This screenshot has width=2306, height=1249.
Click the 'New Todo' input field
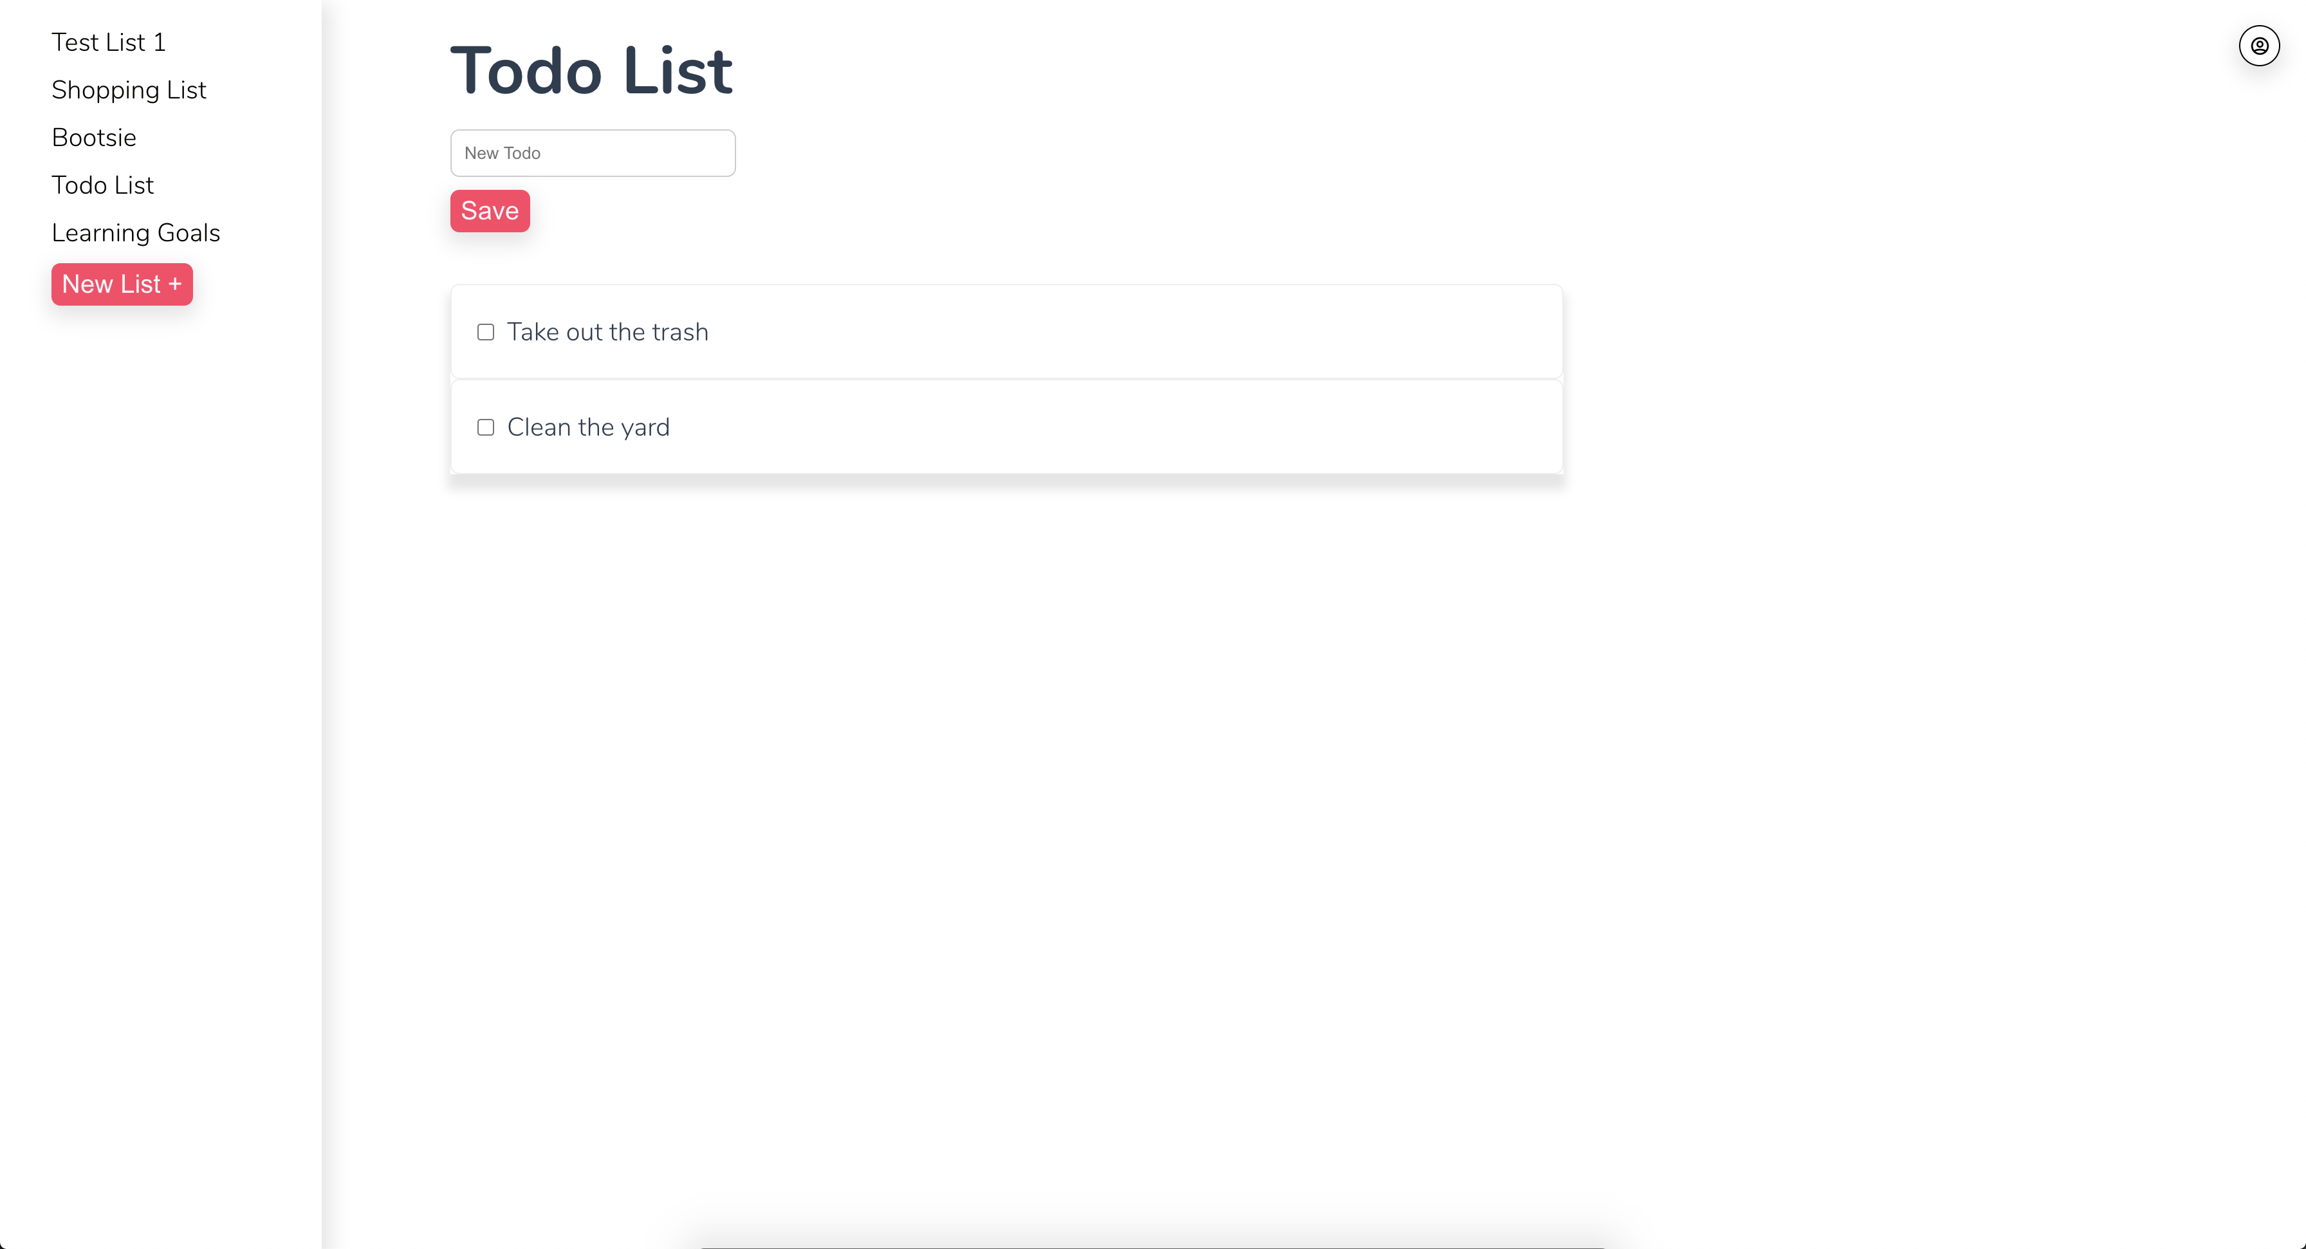[x=592, y=153]
